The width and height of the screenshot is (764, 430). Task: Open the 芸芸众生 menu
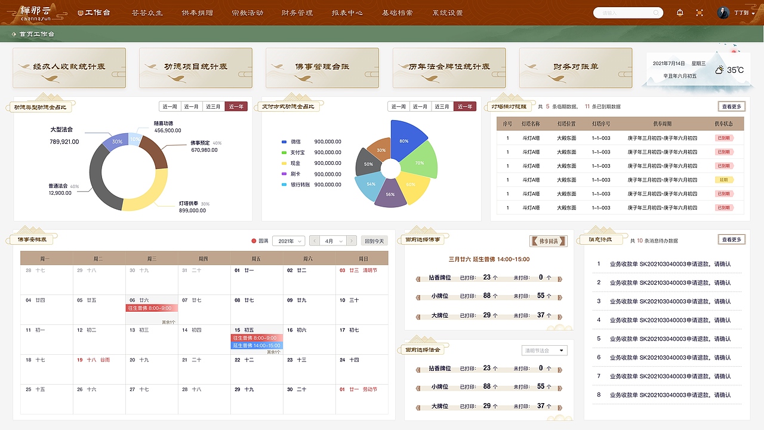[x=147, y=13]
